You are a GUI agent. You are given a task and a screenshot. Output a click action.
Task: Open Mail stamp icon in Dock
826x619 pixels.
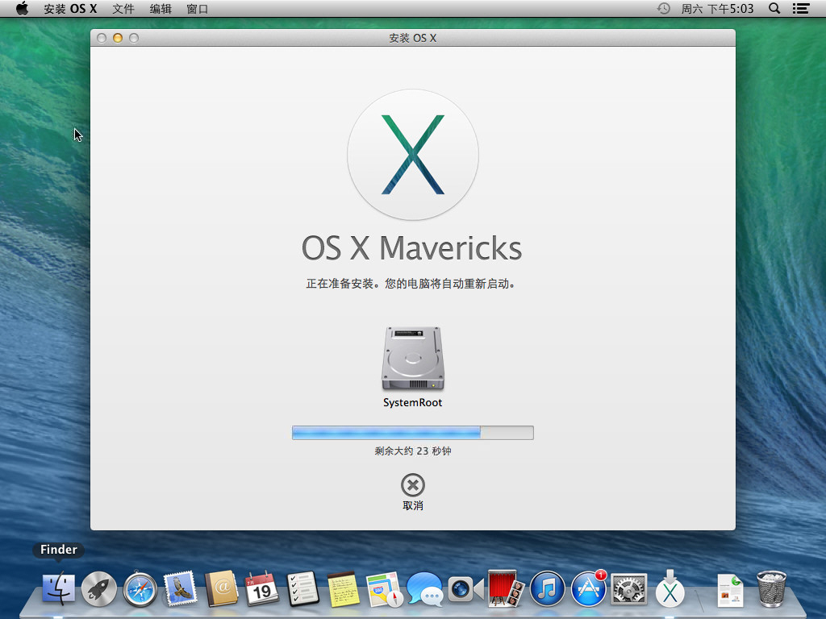180,588
